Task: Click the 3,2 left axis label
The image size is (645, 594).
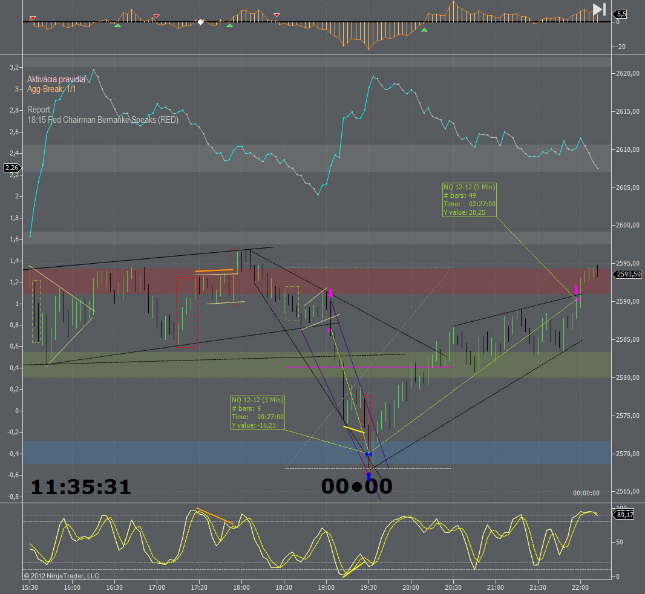Action: pyautogui.click(x=14, y=67)
